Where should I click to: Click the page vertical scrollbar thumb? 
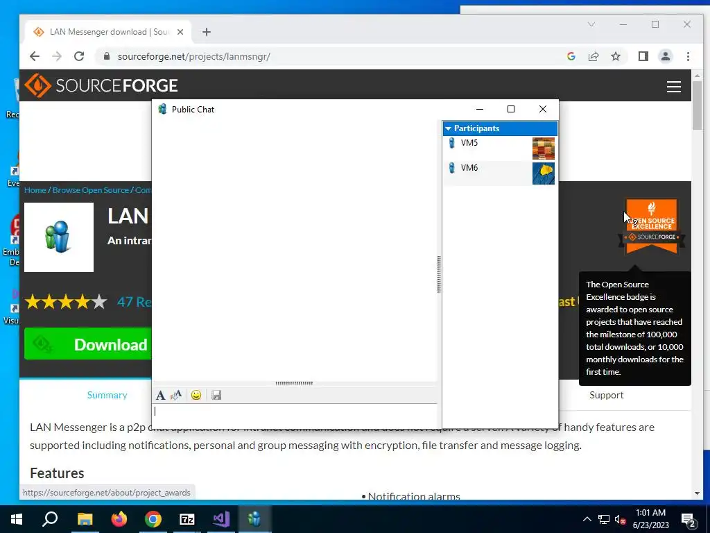[x=698, y=105]
